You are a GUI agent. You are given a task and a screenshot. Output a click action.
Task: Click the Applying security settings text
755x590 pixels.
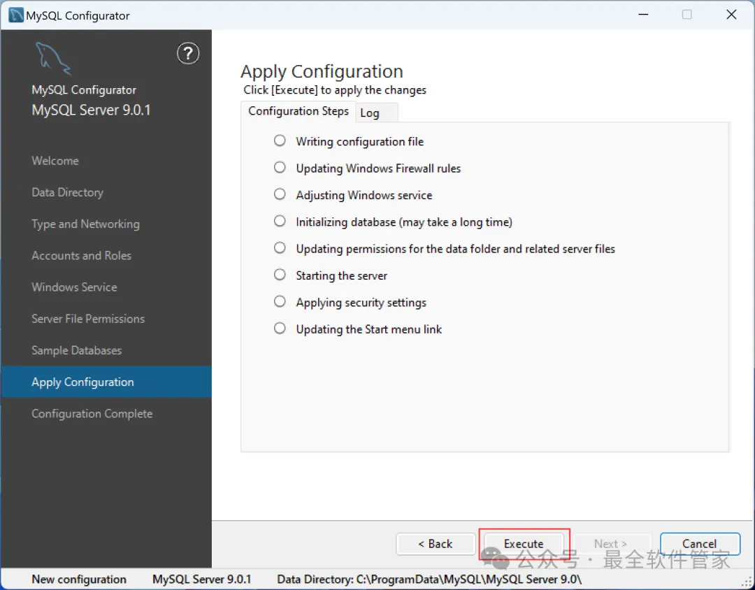361,303
